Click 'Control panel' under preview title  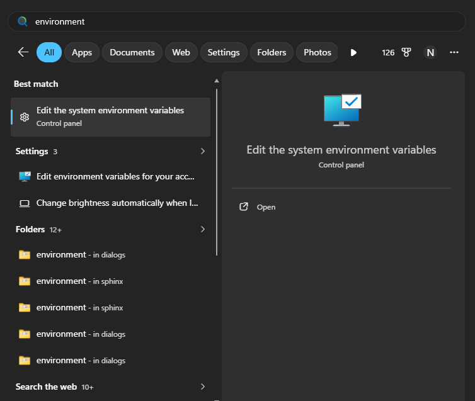pyautogui.click(x=341, y=165)
